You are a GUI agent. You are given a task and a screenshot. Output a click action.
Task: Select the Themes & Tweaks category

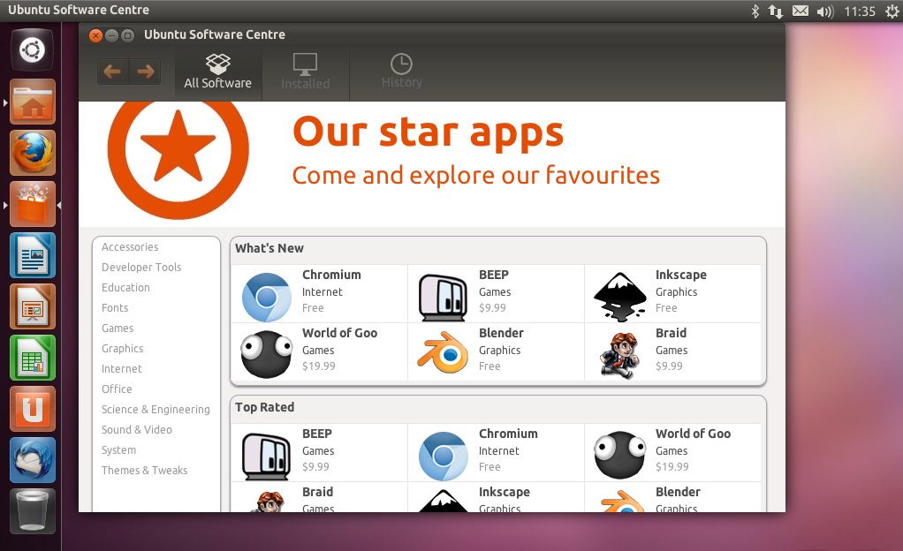click(145, 471)
